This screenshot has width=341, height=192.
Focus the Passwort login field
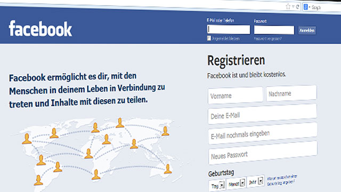[x=274, y=30]
